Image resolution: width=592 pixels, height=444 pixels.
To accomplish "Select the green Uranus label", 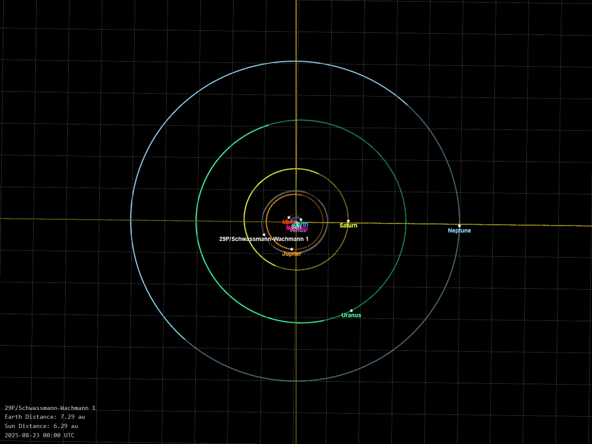I will pos(351,316).
